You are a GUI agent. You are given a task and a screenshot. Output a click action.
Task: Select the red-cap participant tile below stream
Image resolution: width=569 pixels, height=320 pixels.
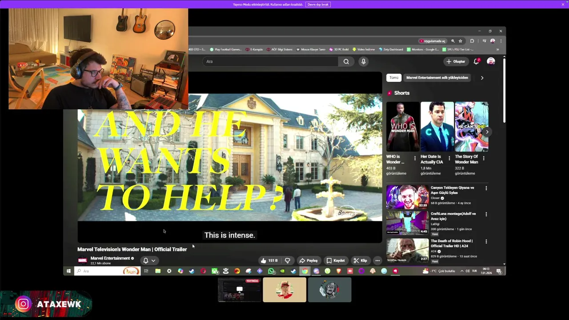[x=284, y=290]
